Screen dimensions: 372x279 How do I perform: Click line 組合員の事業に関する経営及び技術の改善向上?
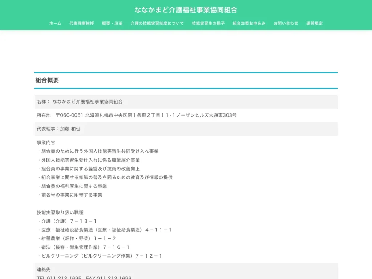point(89,169)
